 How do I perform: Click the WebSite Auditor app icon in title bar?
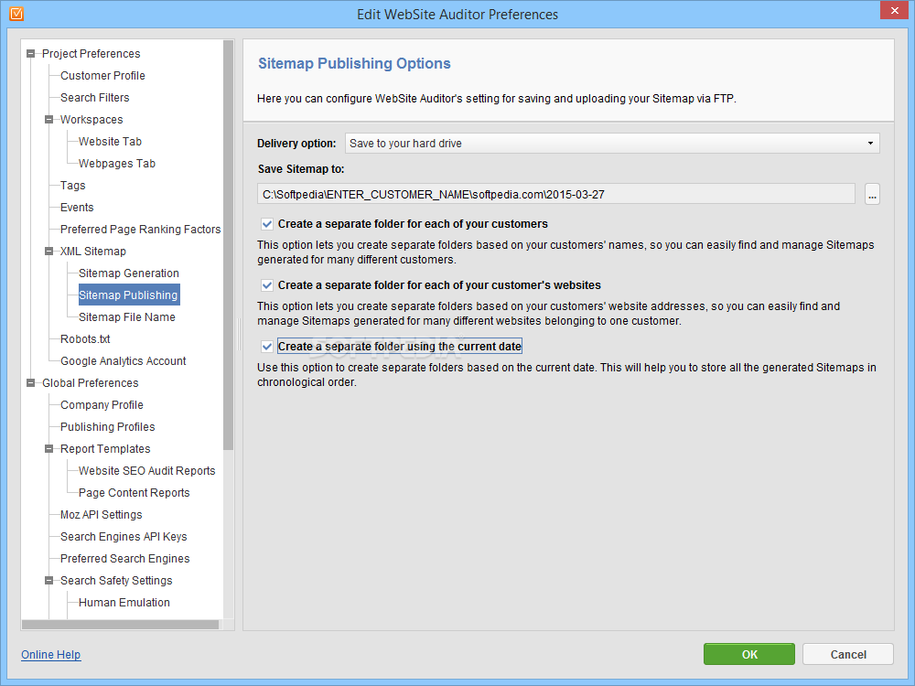[16, 14]
